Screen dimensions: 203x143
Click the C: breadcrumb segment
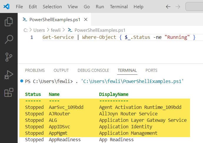coord(25,30)
